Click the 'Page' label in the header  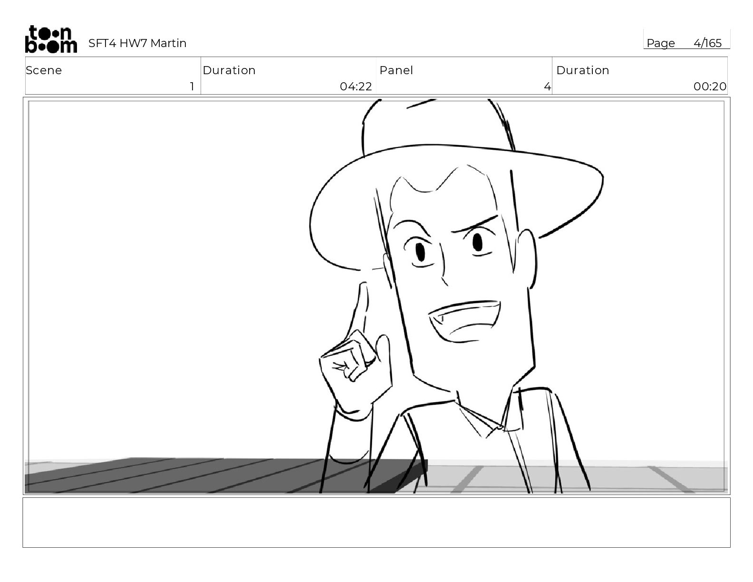click(660, 43)
